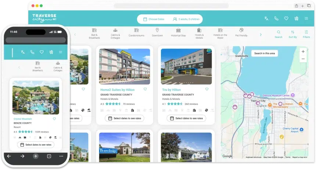Tap Cabins & Cottages category on phone
This screenshot has width=316, height=170.
tap(58, 67)
